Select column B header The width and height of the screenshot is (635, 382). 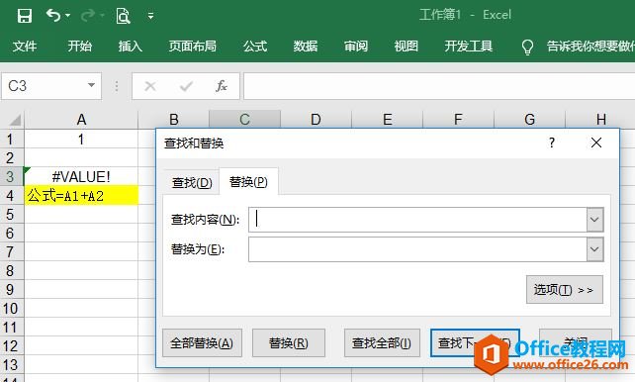[174, 120]
